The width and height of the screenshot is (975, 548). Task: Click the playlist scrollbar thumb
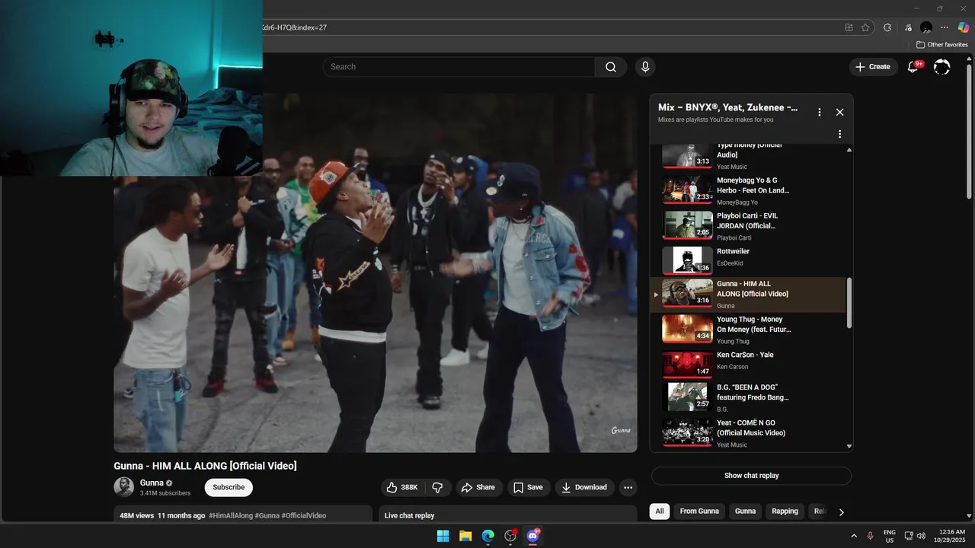click(849, 303)
